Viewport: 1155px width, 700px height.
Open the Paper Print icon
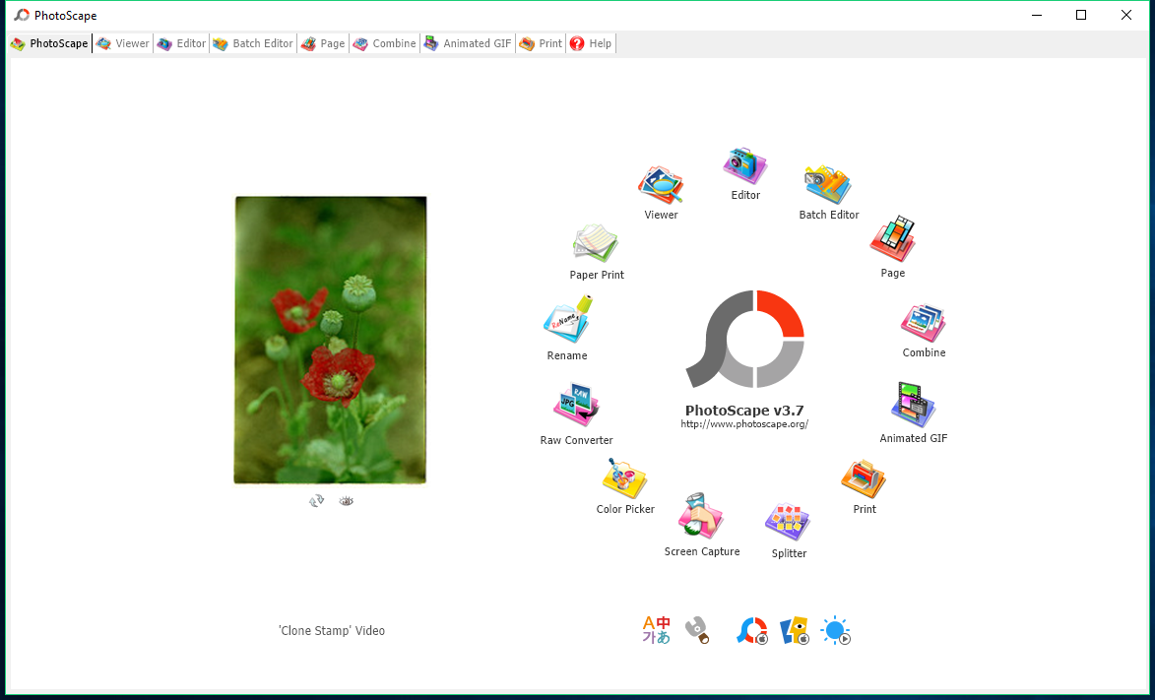point(596,244)
